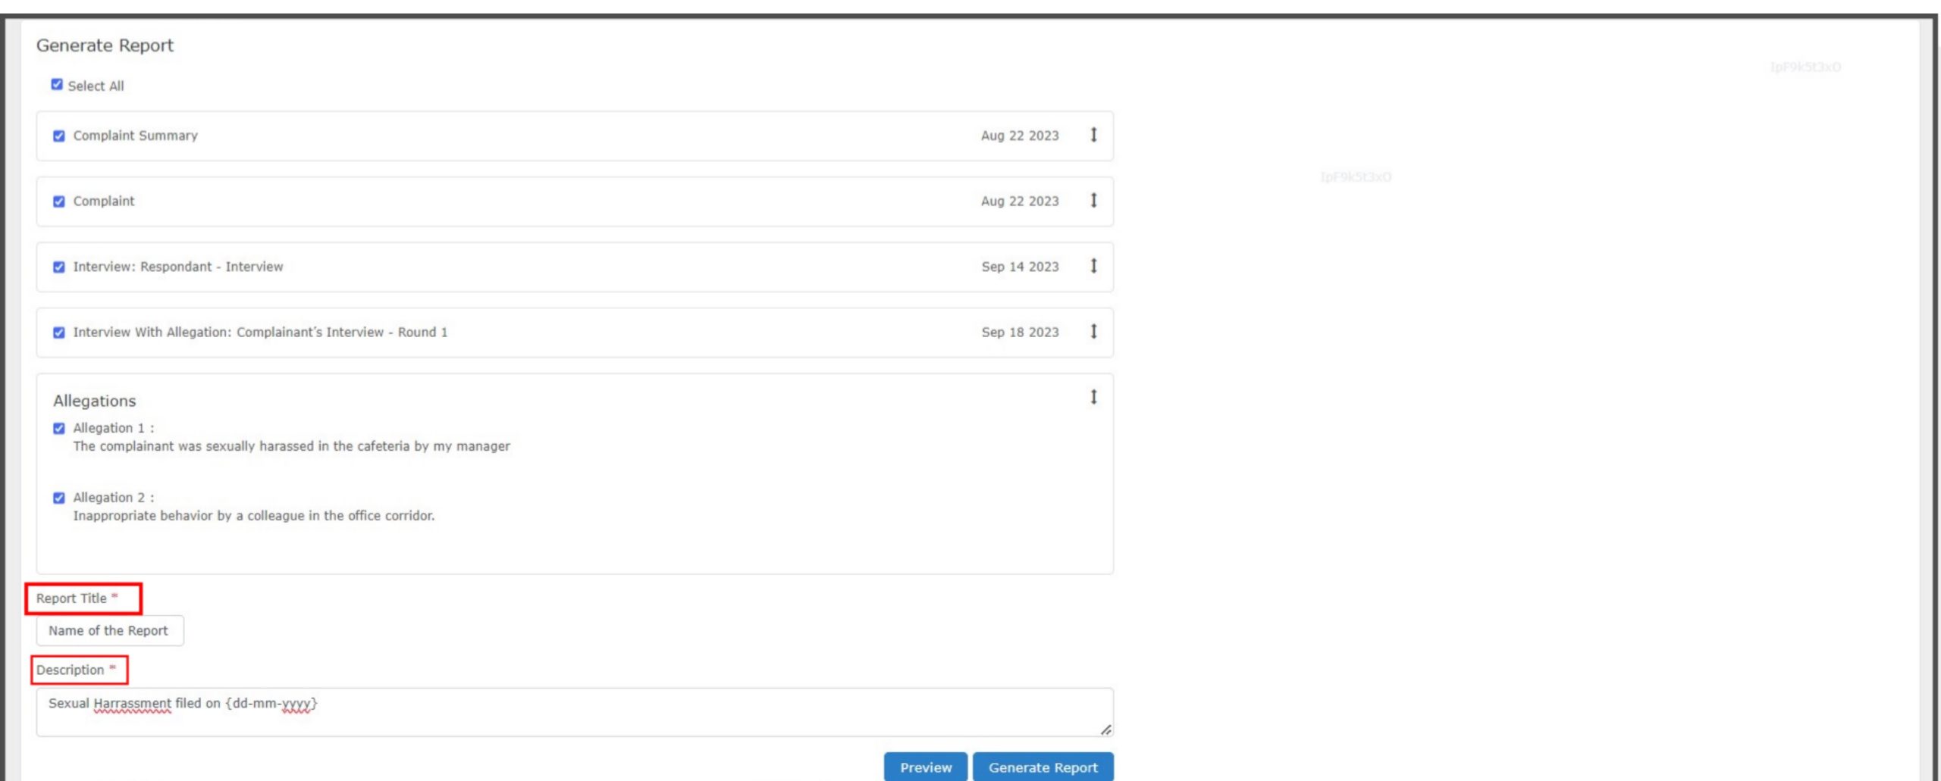Click the Select All label
The height and width of the screenshot is (781, 1941).
point(96,86)
